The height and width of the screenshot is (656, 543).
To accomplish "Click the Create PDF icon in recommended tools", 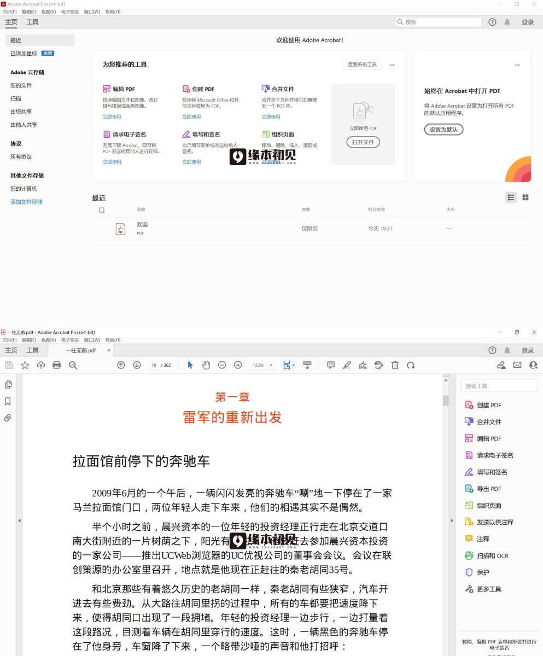I will click(x=186, y=89).
